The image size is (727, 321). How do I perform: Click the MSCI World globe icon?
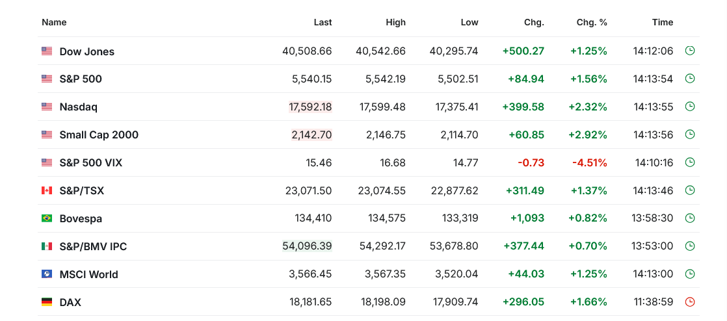(47, 274)
